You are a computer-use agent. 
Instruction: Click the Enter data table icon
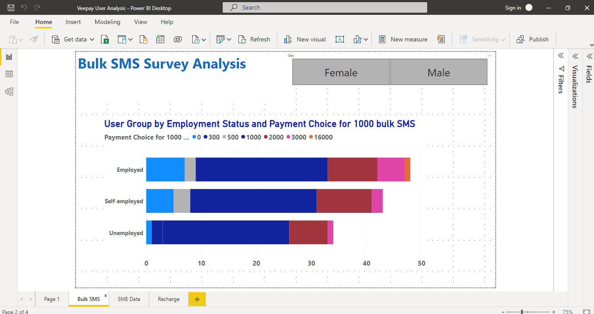(160, 39)
